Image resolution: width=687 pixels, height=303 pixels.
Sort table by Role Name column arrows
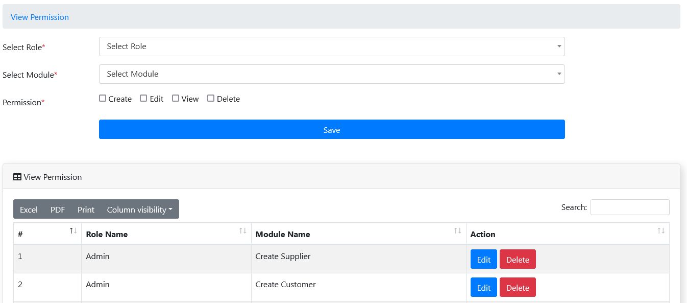click(242, 231)
